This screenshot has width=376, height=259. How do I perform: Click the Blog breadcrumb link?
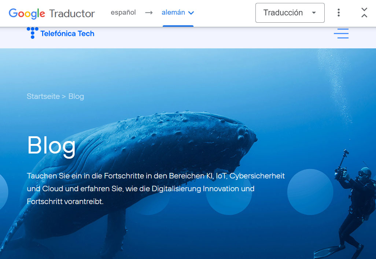coord(76,96)
